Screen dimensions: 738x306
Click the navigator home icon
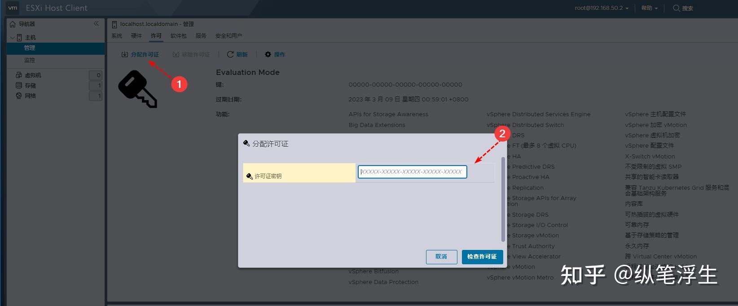[13, 24]
